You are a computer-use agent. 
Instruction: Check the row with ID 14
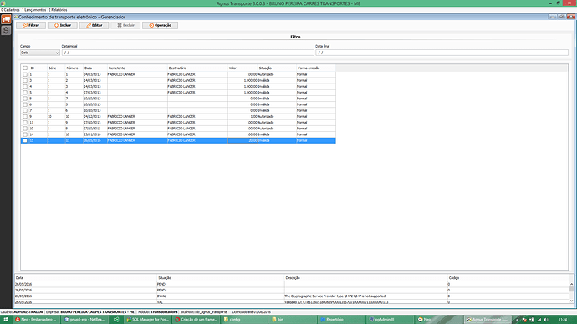(25, 134)
